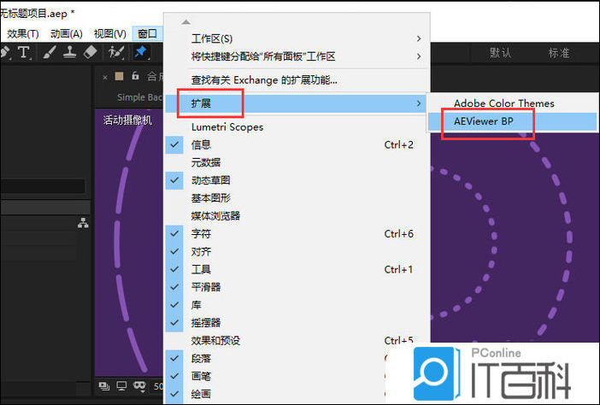Screen dimensions: 600x405
Task: Click the menu scroll-up arrow
Action: click(x=186, y=22)
